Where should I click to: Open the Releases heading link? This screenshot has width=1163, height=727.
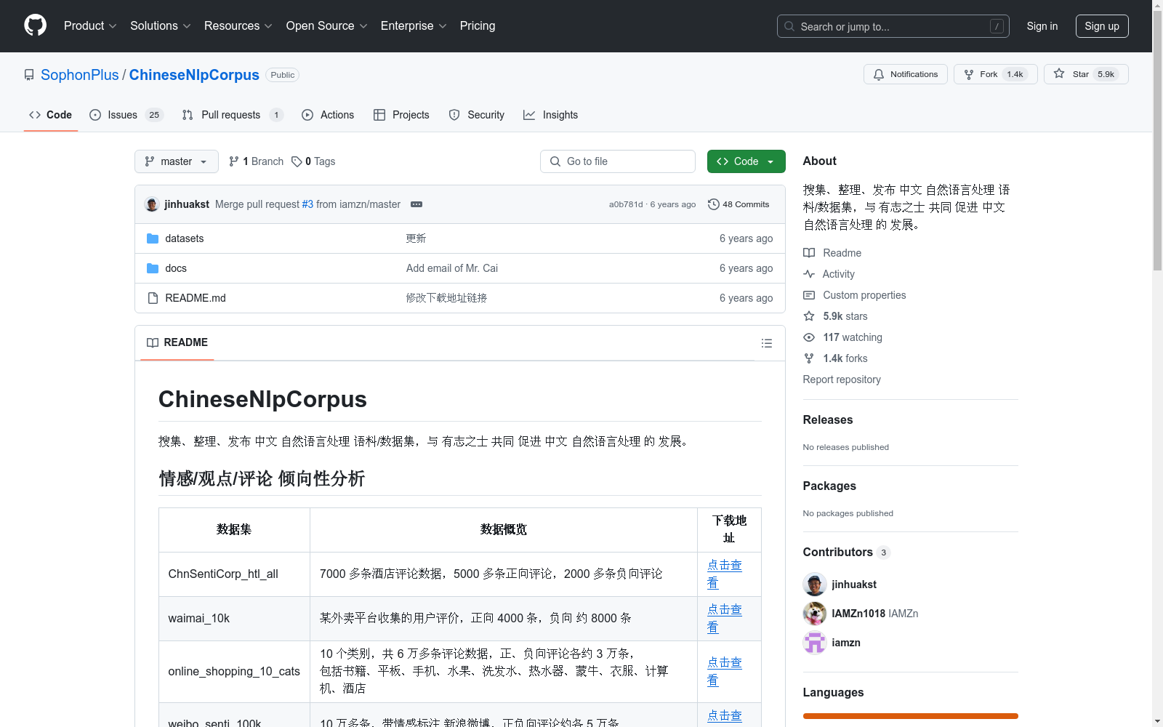tap(828, 419)
